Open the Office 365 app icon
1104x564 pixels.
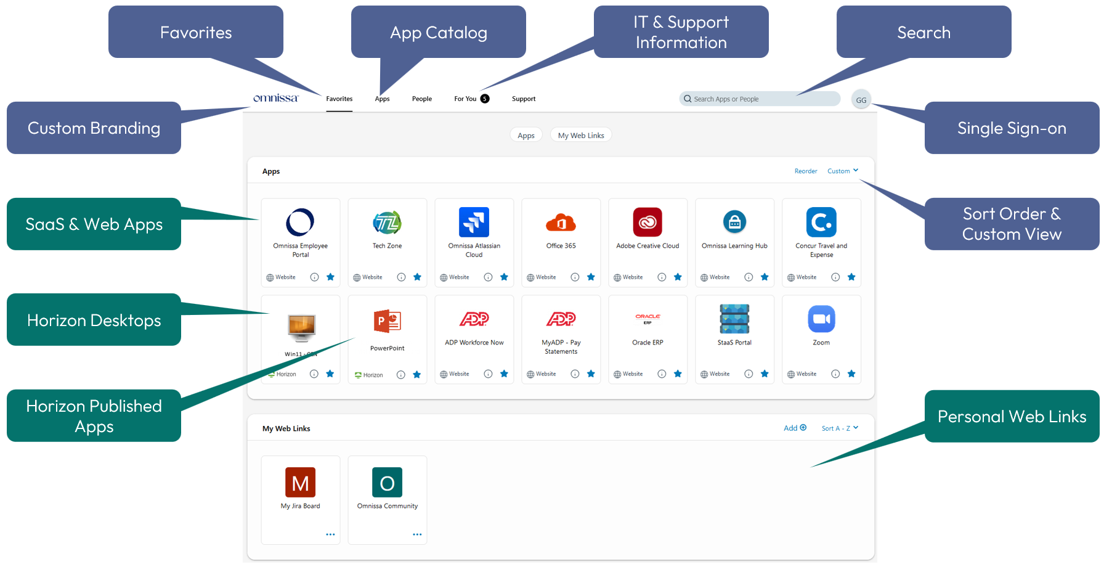561,223
